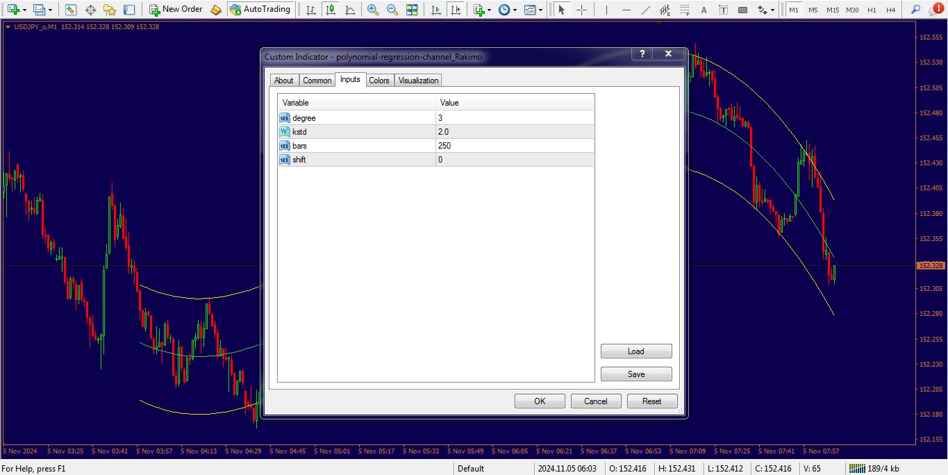The image size is (948, 475).
Task: Open the Market Watch panel icon
Action: (71, 10)
